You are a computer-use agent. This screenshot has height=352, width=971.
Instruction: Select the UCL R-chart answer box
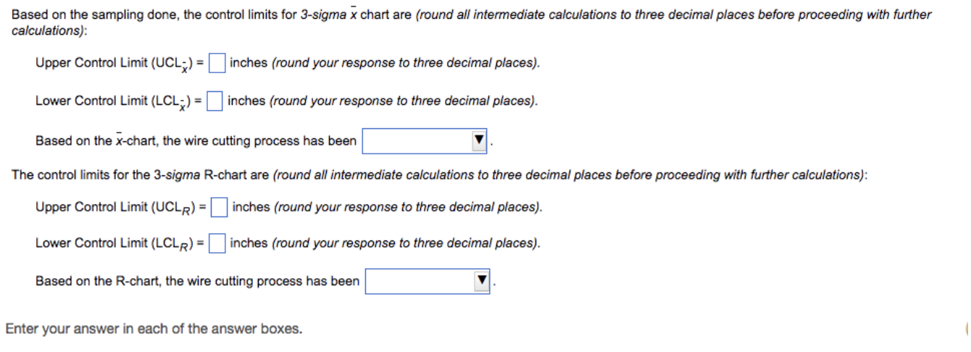pos(220,207)
